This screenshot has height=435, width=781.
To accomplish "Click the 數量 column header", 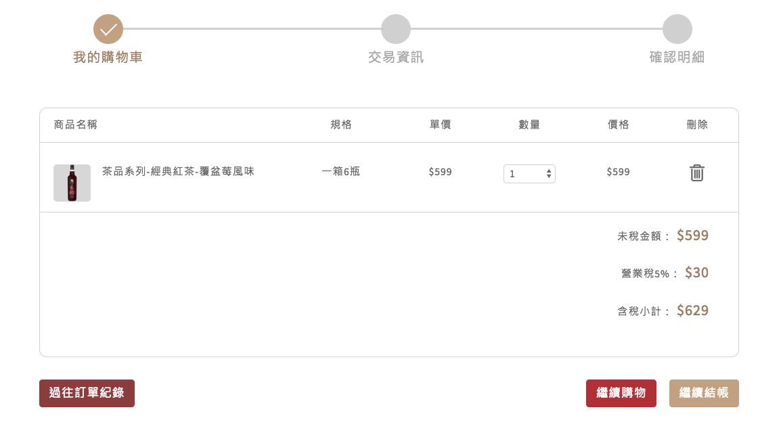I will coord(529,124).
